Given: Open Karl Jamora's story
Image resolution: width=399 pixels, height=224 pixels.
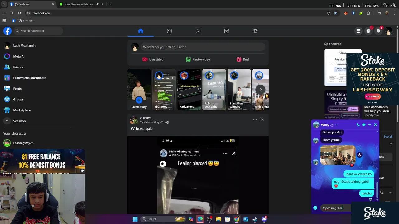Looking at the screenshot, I should point(189,90).
